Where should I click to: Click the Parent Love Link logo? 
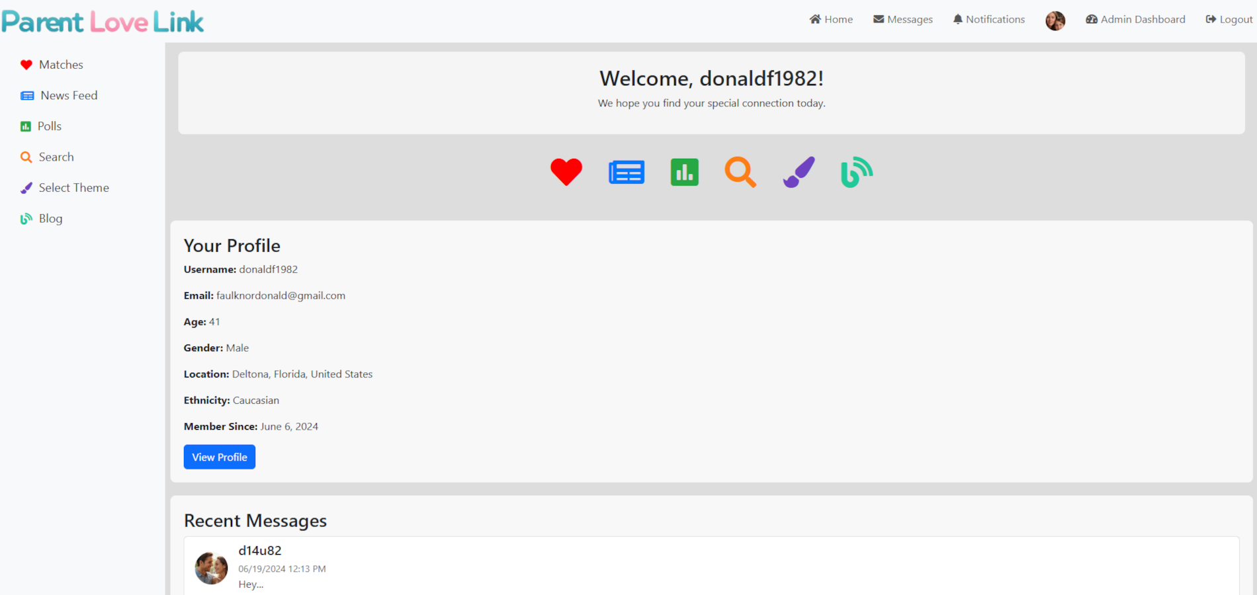(x=102, y=21)
